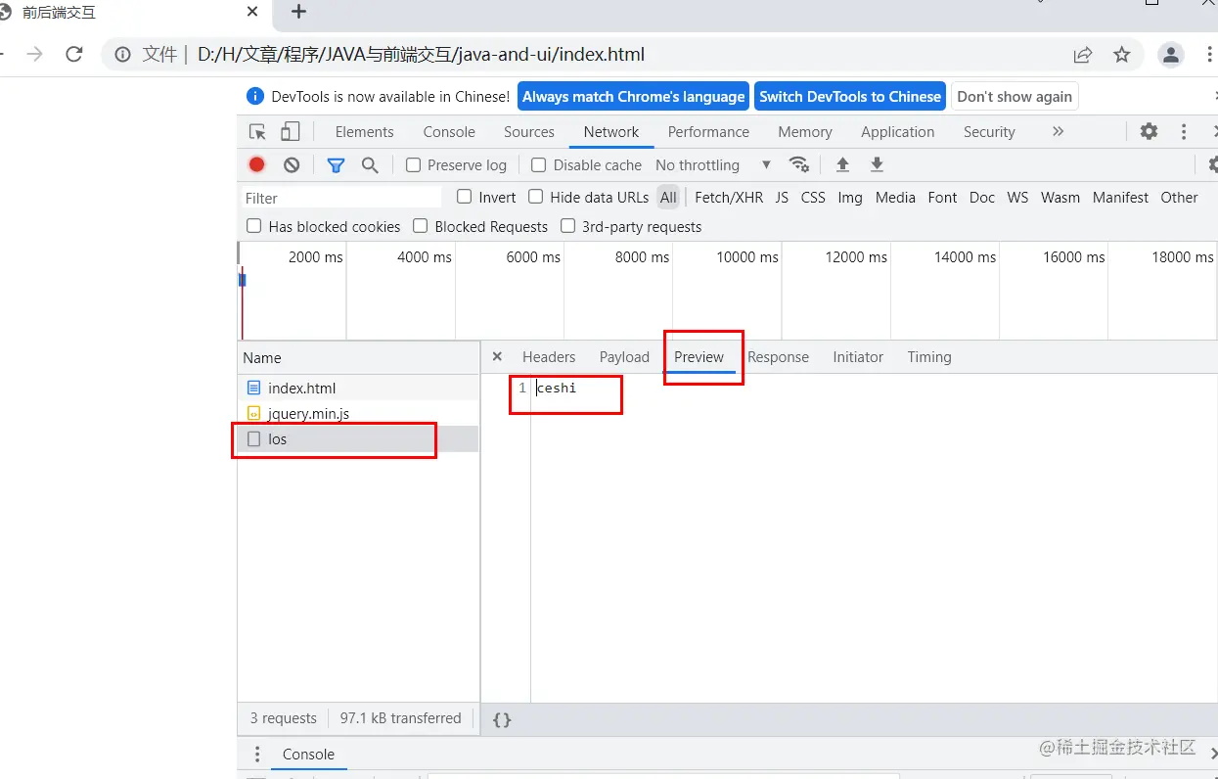
Task: Go forward in browser history
Action: (35, 55)
